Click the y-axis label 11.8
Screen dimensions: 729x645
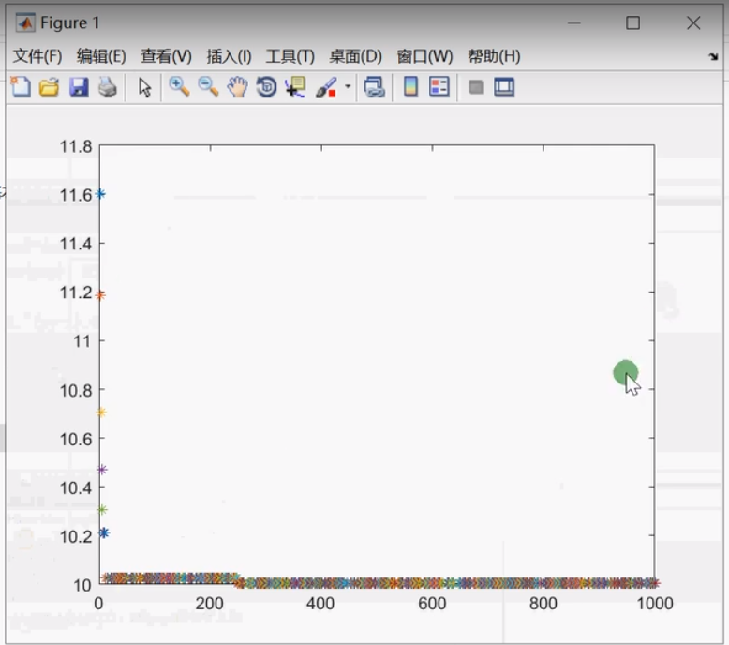point(76,147)
